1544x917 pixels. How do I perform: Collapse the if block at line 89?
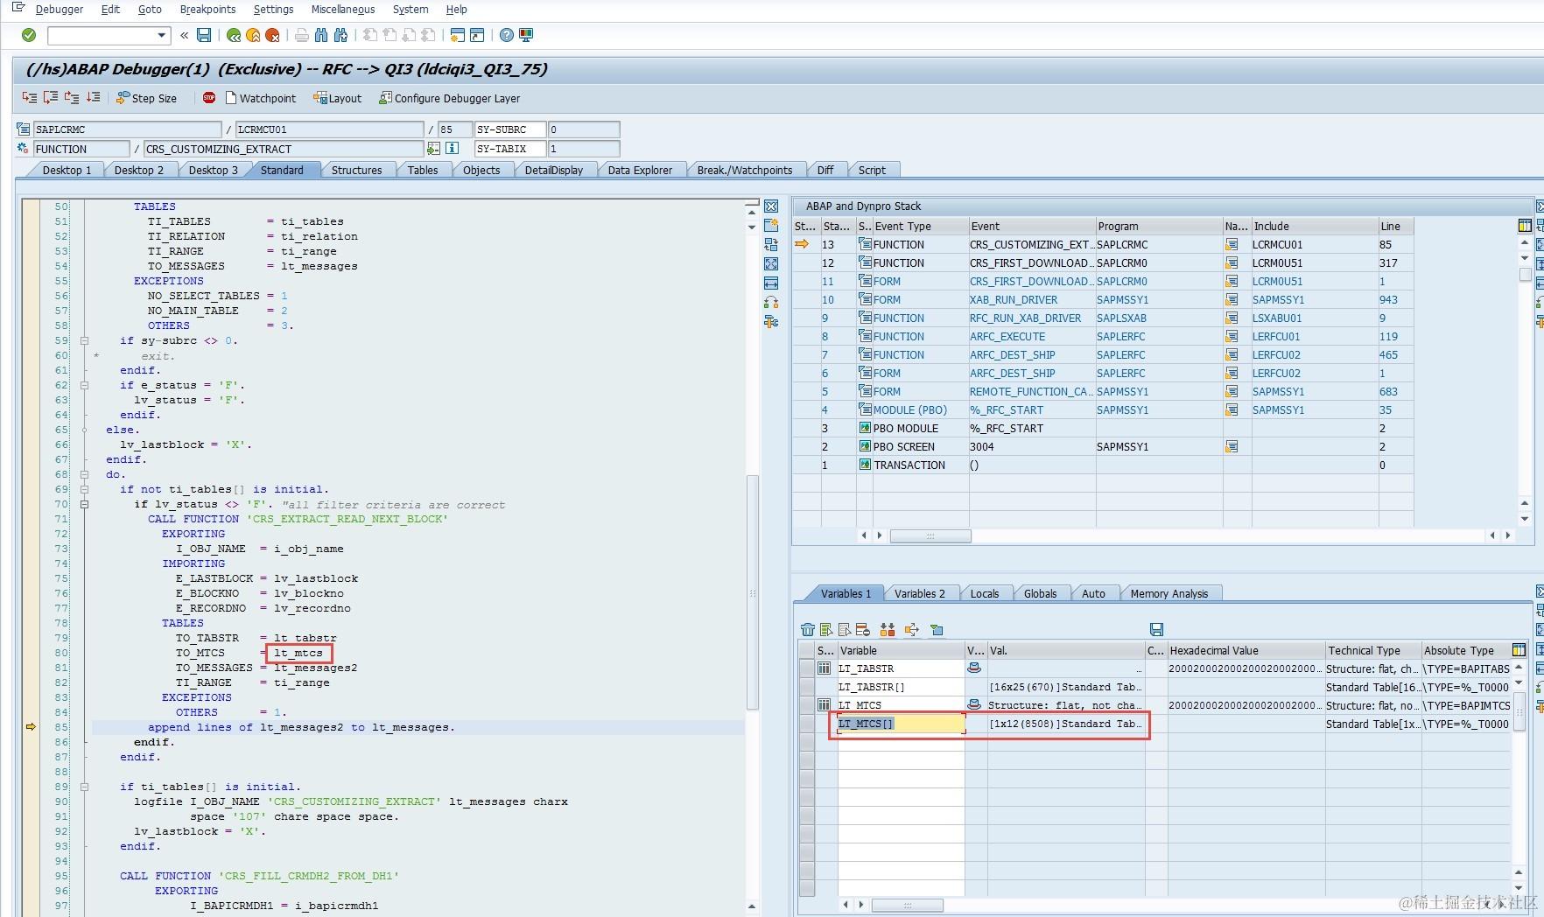pos(85,787)
